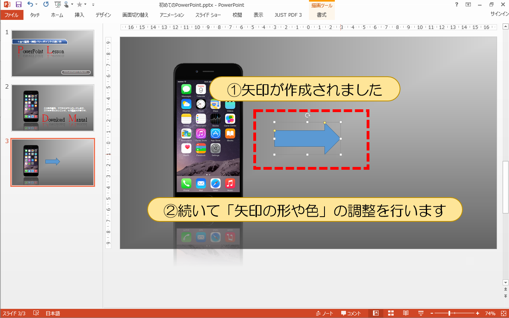Screen dimensions: 509x318
Task: Switch to the 校閲 tab
Action: (x=237, y=15)
